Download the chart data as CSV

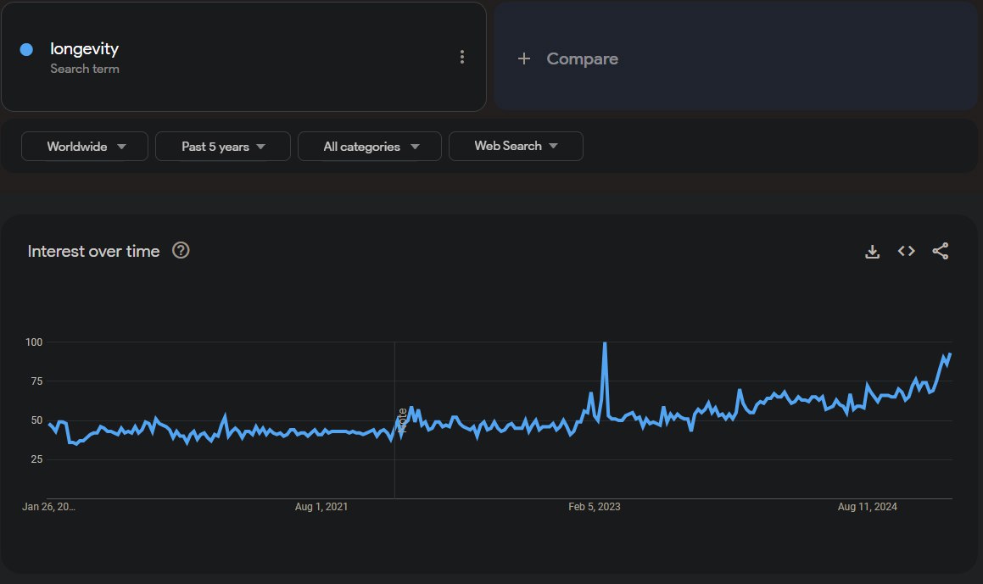point(872,251)
